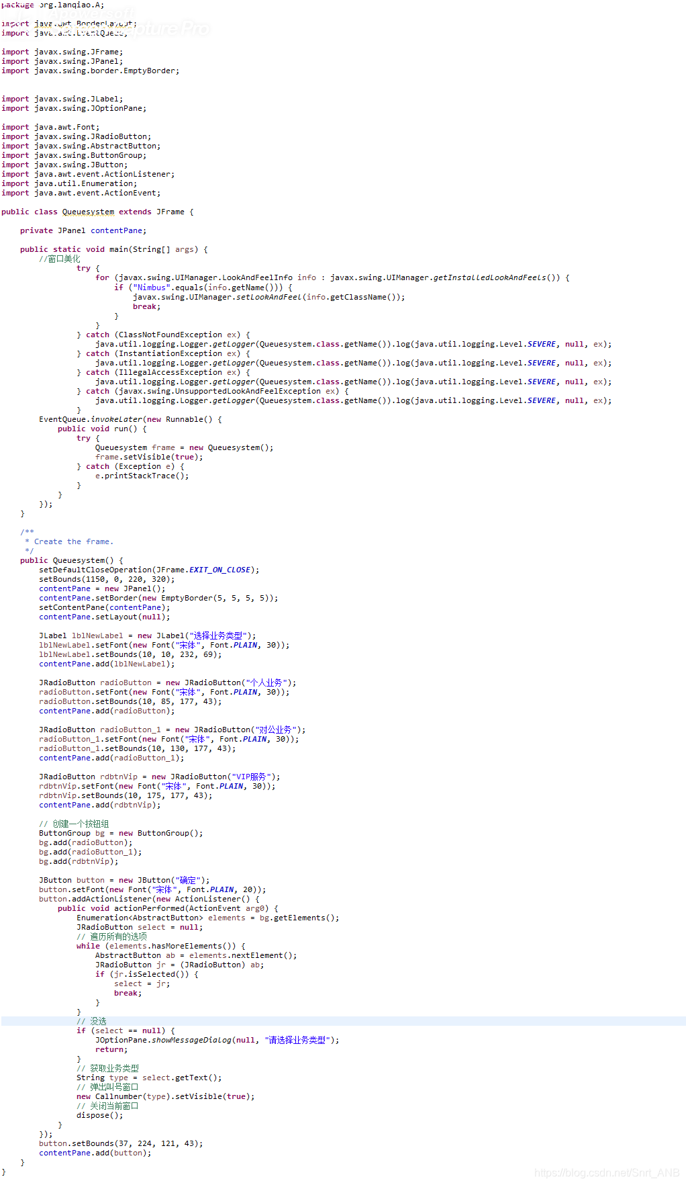The height and width of the screenshot is (1185, 686).
Task: Click 'contentPane = new JPanel();' line
Action: pos(102,588)
